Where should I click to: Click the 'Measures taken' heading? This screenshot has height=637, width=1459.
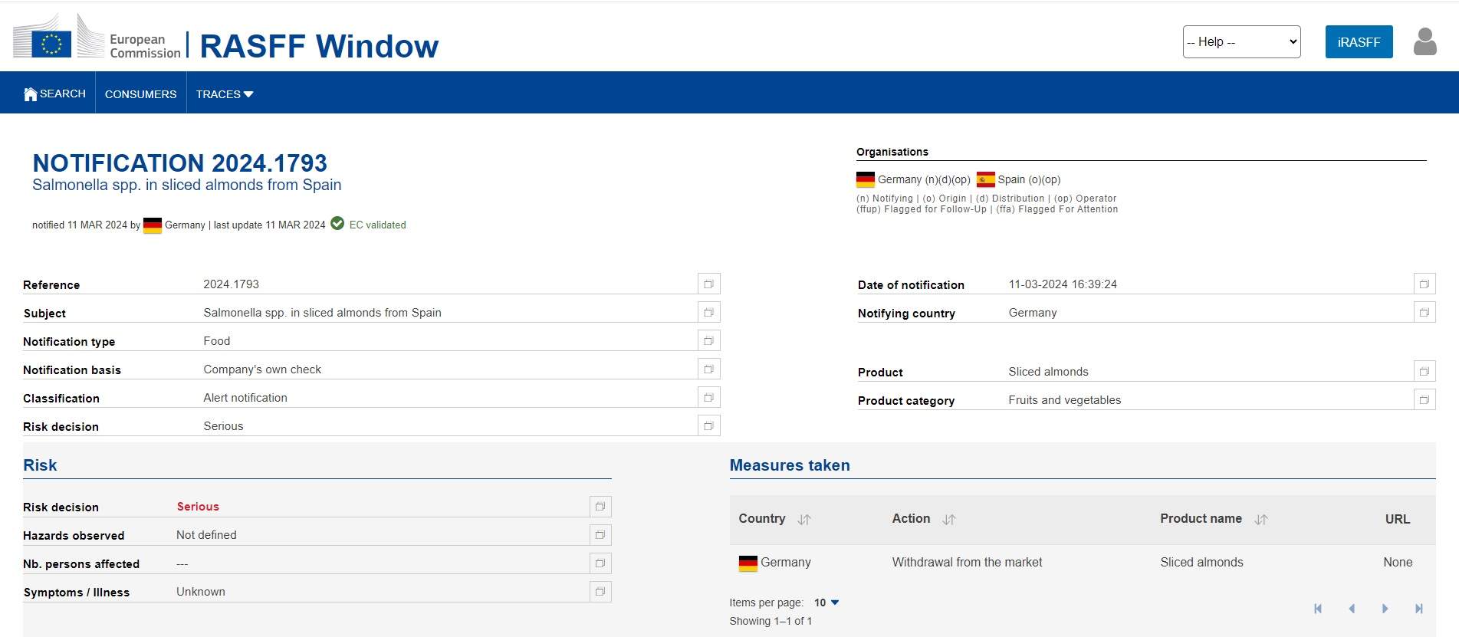click(x=790, y=465)
